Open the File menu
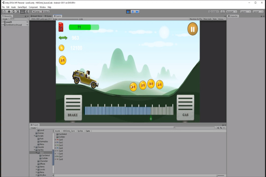 point(3,7)
